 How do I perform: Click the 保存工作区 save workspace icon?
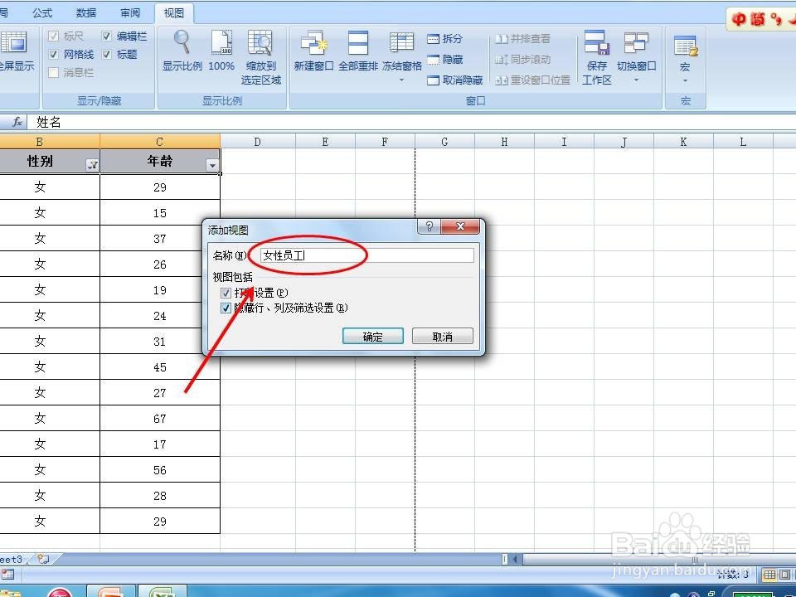pyautogui.click(x=596, y=57)
